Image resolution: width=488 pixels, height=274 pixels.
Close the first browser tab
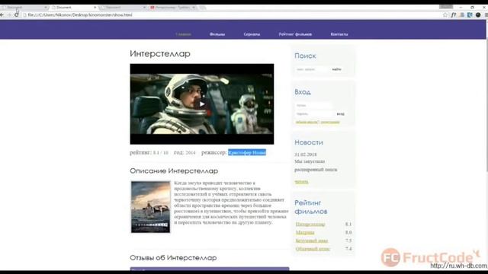coord(46,7)
